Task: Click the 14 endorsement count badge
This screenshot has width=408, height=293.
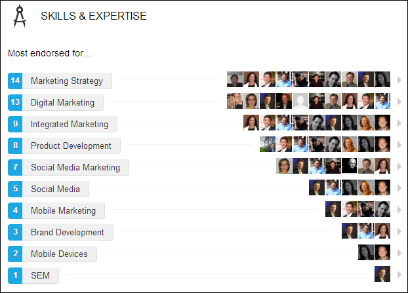Action: click(x=15, y=81)
